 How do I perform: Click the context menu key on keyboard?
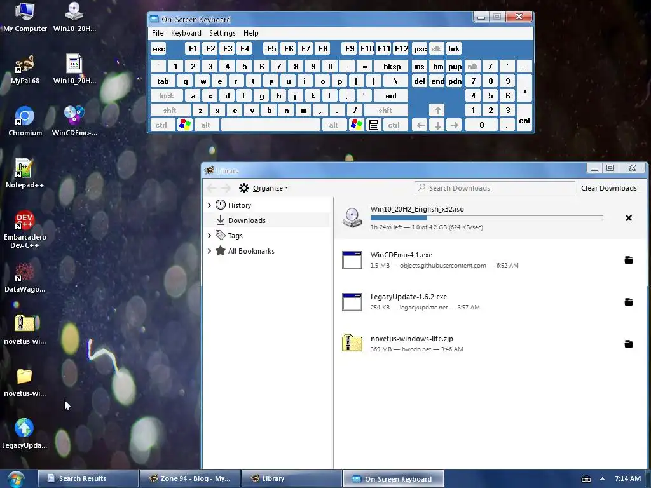point(374,125)
